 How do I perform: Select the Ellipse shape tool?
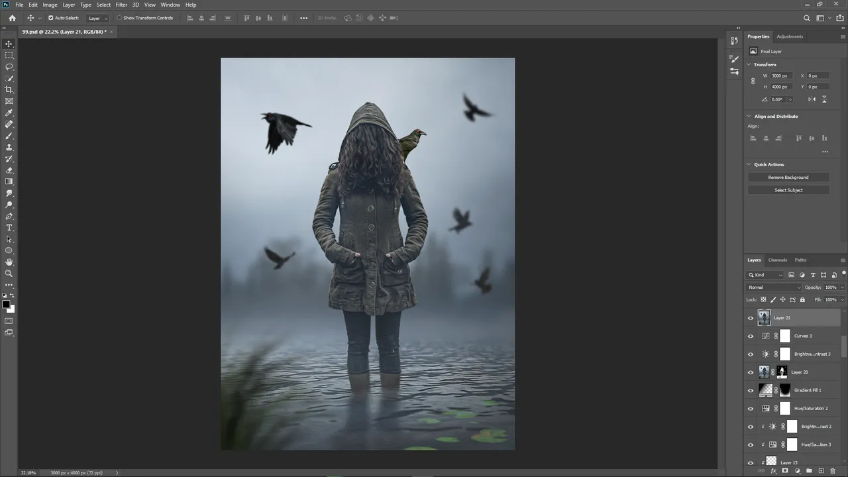[x=9, y=250]
